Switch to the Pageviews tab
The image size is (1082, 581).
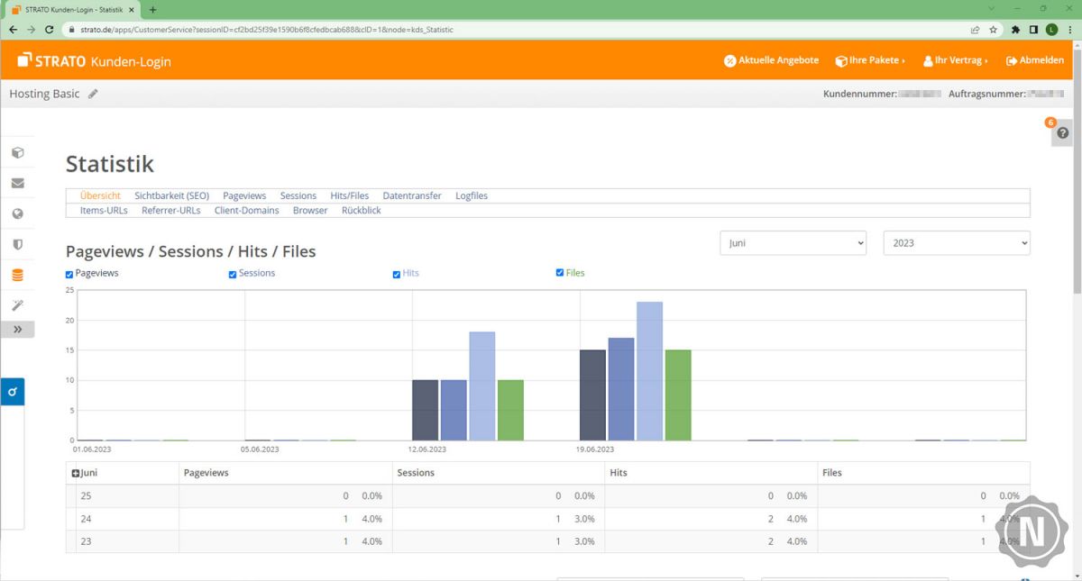pyautogui.click(x=244, y=195)
